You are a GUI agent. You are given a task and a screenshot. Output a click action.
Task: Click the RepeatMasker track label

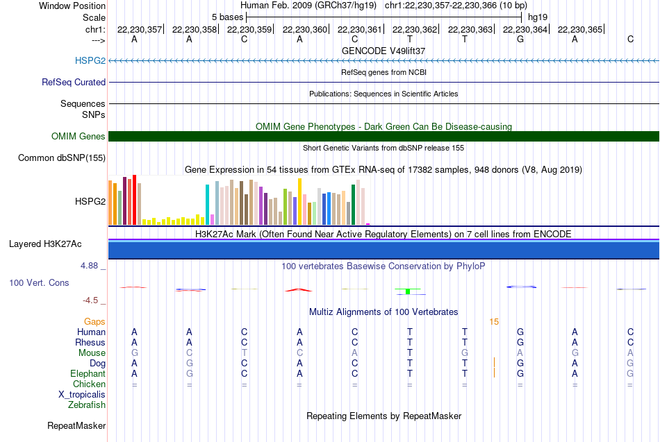pos(76,425)
